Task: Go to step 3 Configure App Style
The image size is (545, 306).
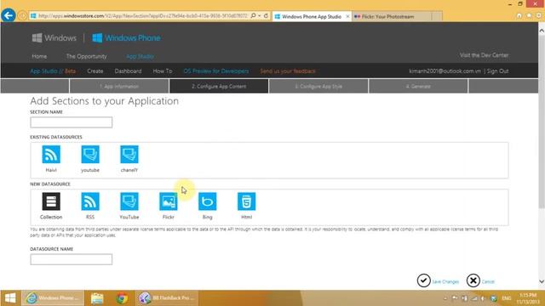Action: 318,86
